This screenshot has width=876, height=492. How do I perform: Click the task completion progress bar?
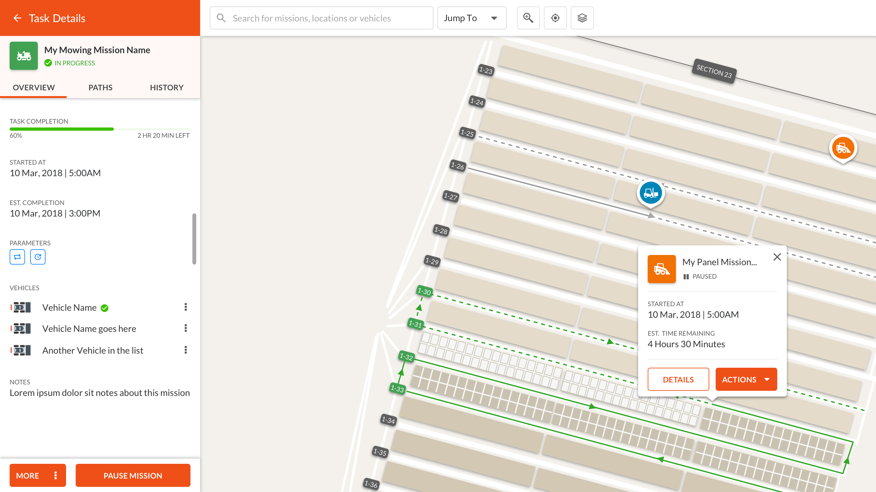[100, 129]
